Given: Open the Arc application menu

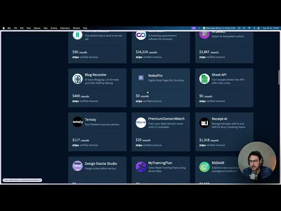Looking at the screenshot, I should point(9,28).
